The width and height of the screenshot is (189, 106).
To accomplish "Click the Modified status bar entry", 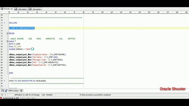I will click(49, 95).
